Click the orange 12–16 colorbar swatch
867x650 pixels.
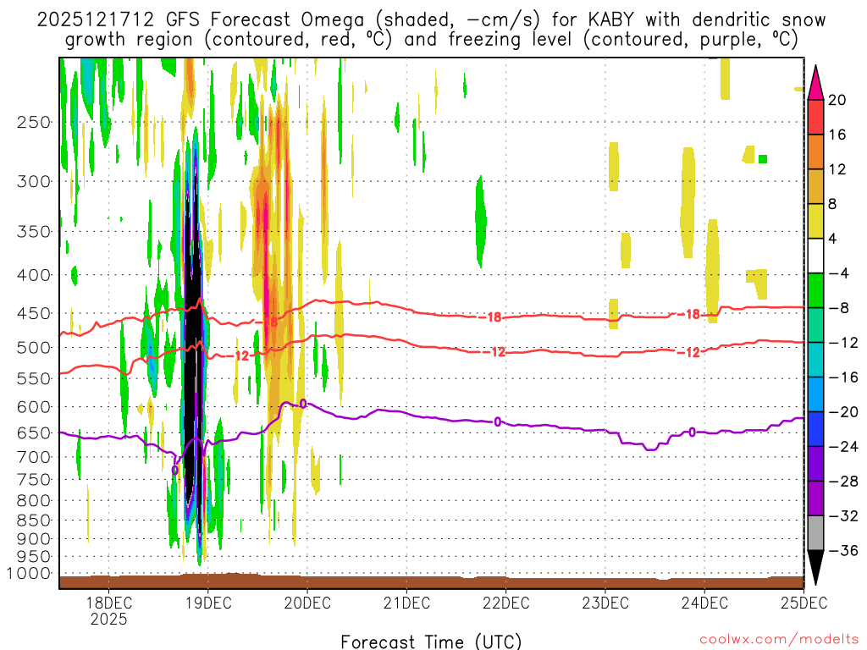tap(815, 152)
